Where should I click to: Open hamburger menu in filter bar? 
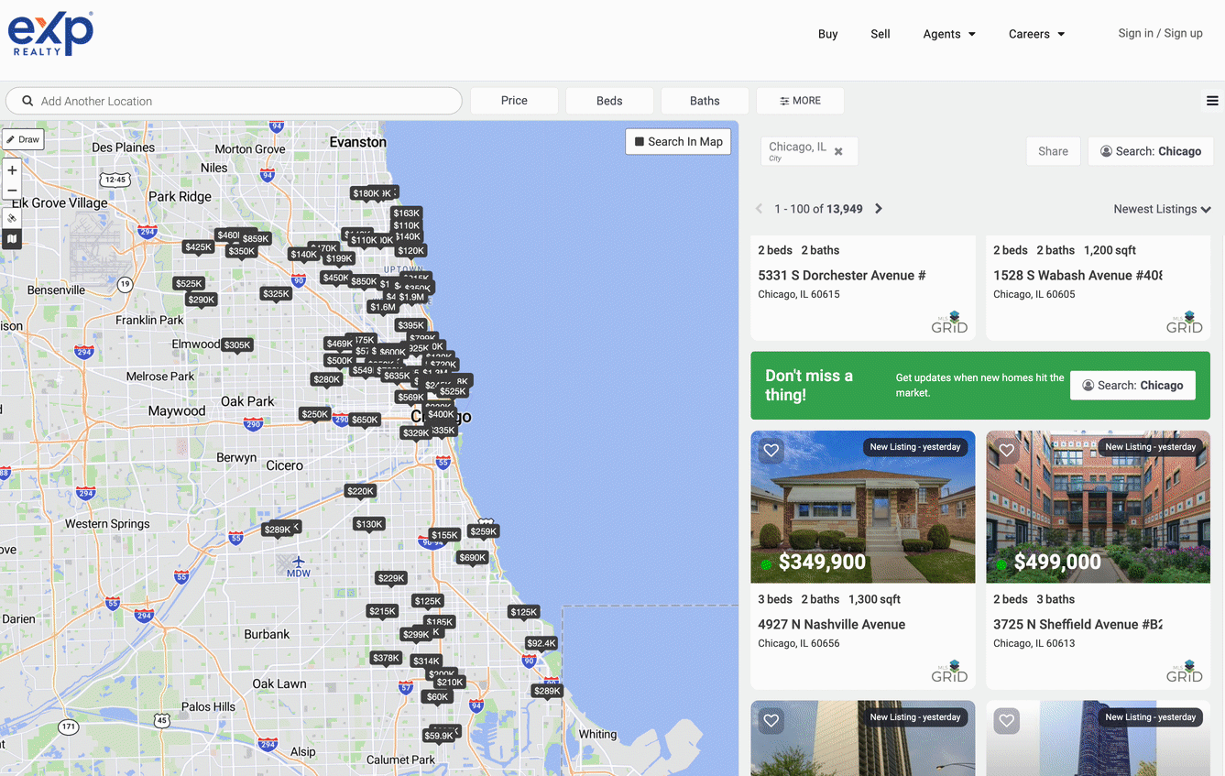(1212, 101)
